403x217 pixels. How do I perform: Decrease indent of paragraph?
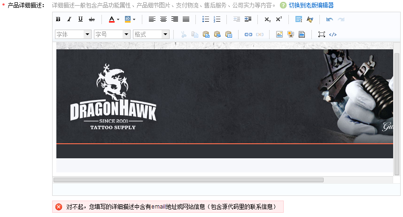point(237,19)
